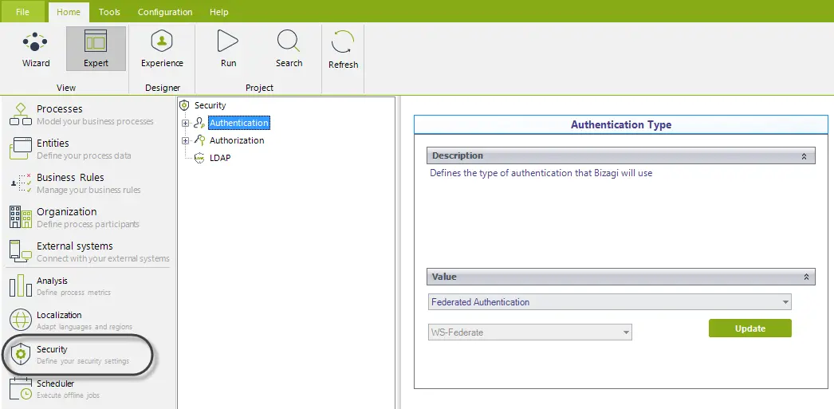Switch to the Tools ribbon tab
This screenshot has width=834, height=409.
[x=109, y=12]
